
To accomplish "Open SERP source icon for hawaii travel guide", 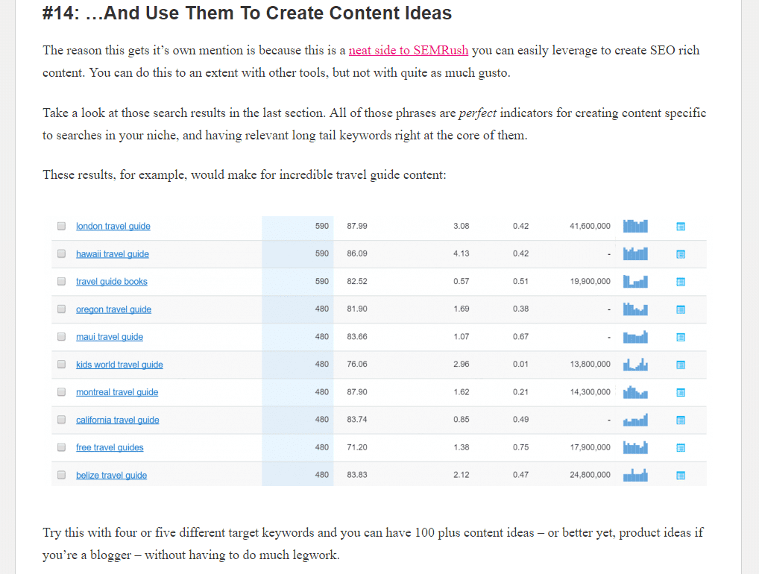I will click(x=681, y=254).
